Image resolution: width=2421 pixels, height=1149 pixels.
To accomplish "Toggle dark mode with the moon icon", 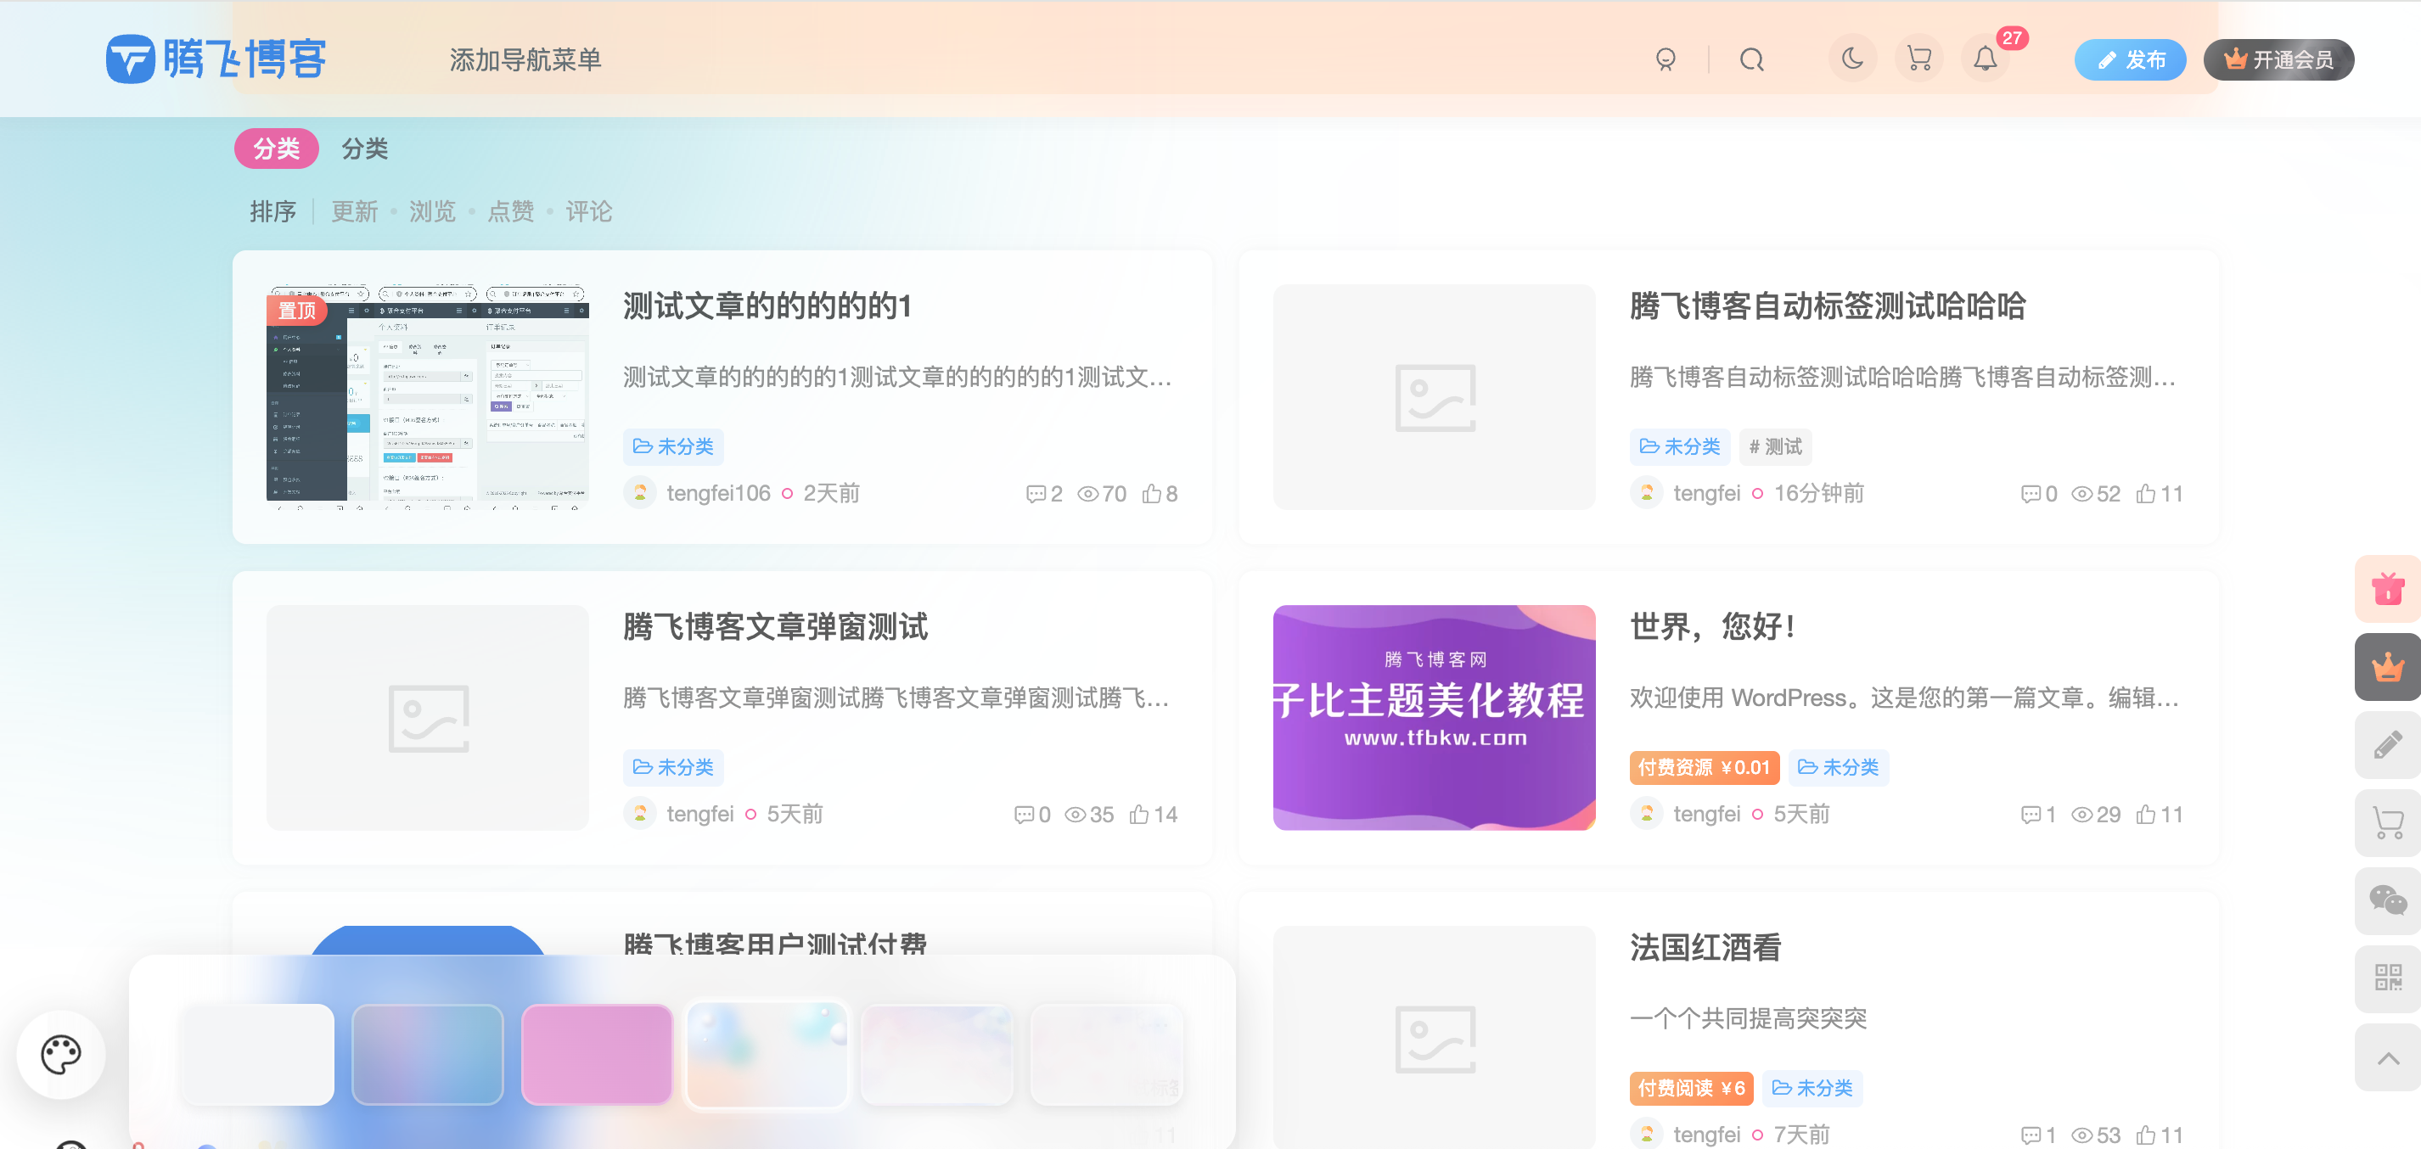I will [1852, 59].
